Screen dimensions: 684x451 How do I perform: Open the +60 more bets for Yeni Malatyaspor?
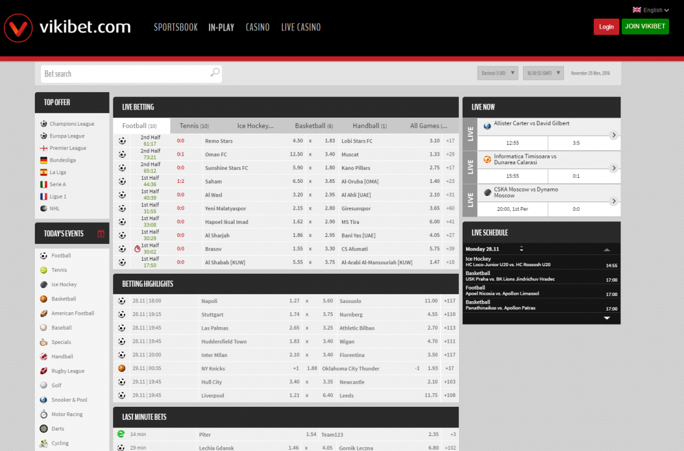pos(450,208)
